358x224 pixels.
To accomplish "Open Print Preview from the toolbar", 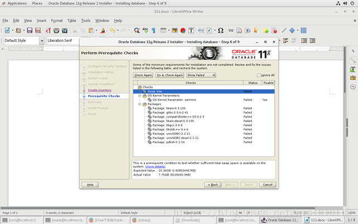I will click(65, 30).
